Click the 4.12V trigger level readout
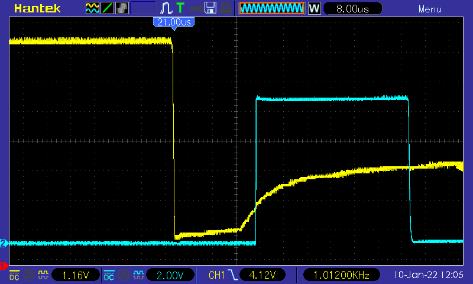The height and width of the screenshot is (284, 473). pyautogui.click(x=262, y=275)
